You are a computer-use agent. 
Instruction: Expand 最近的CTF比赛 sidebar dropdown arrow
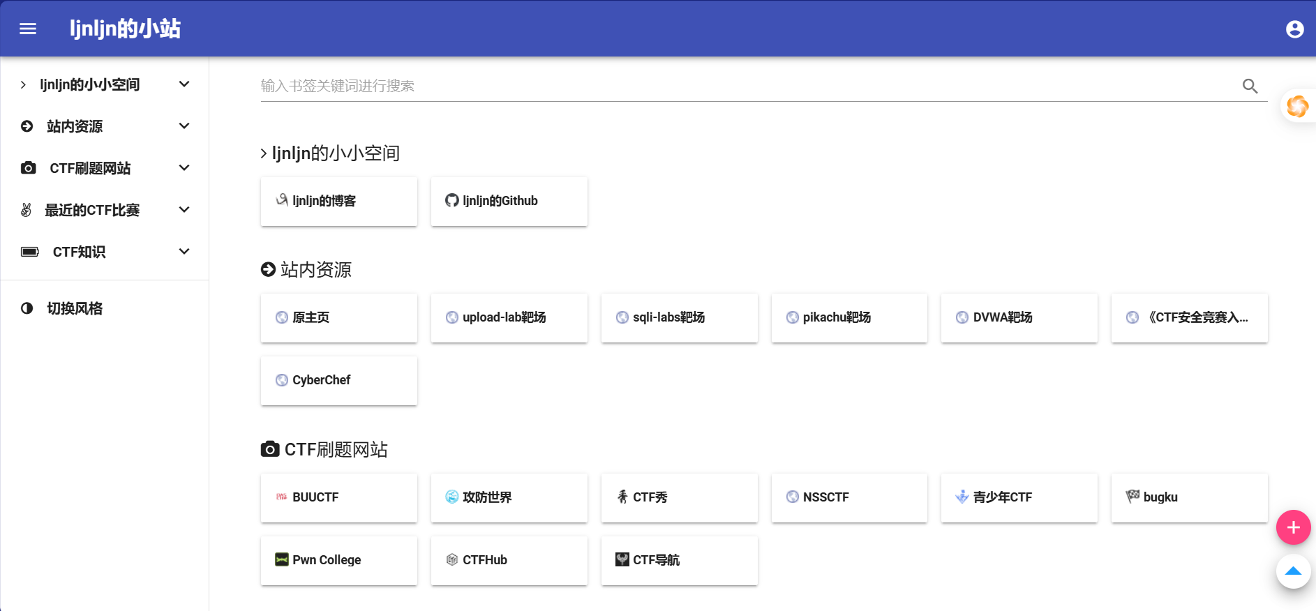(184, 210)
